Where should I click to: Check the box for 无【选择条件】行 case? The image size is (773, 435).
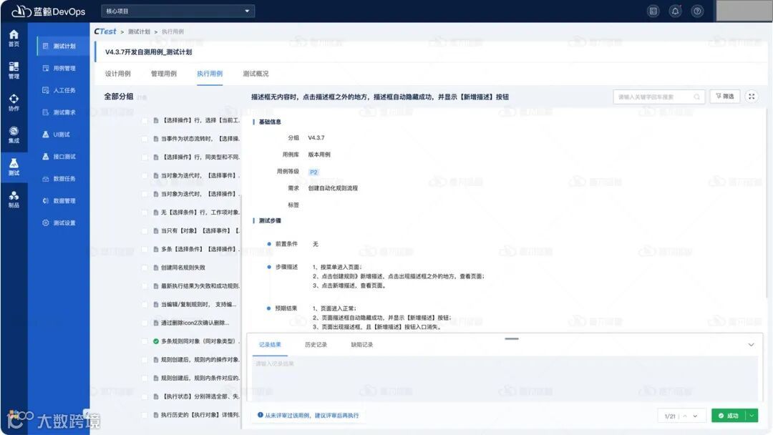click(145, 212)
